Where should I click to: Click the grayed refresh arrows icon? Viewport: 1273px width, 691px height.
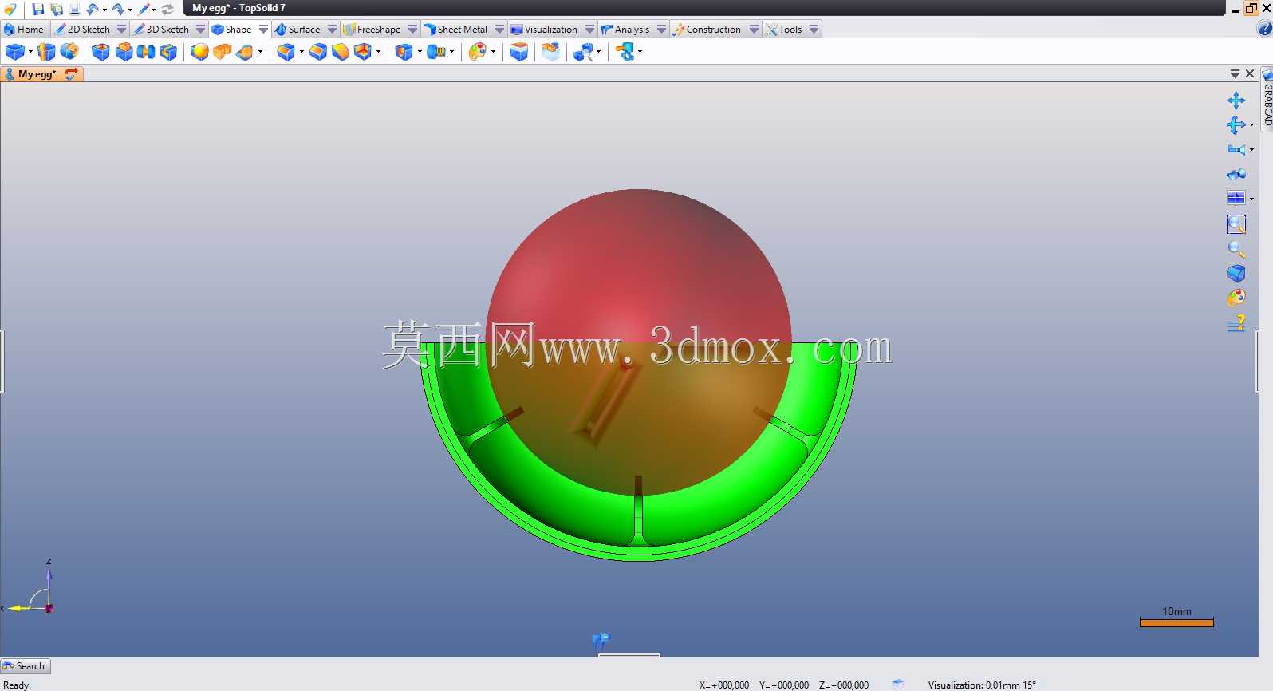[167, 10]
